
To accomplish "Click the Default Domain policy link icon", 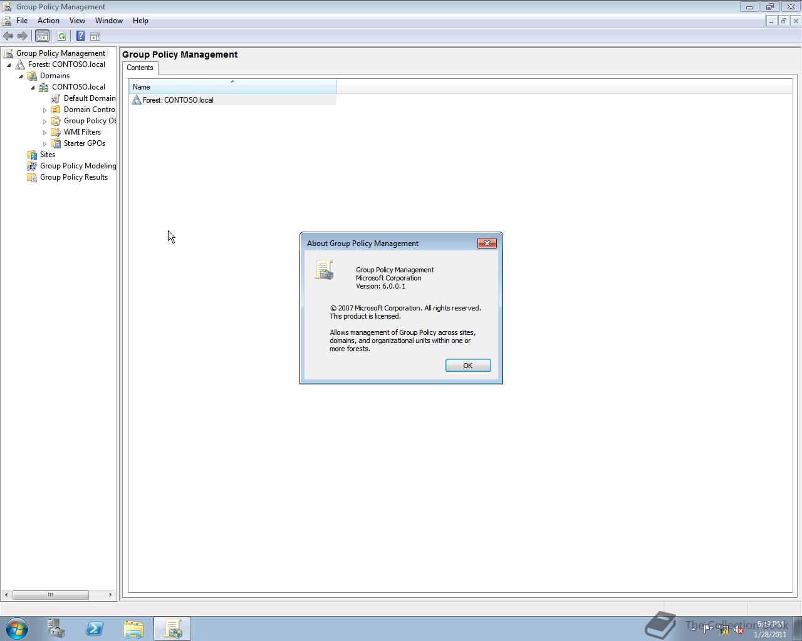I will (x=56, y=98).
